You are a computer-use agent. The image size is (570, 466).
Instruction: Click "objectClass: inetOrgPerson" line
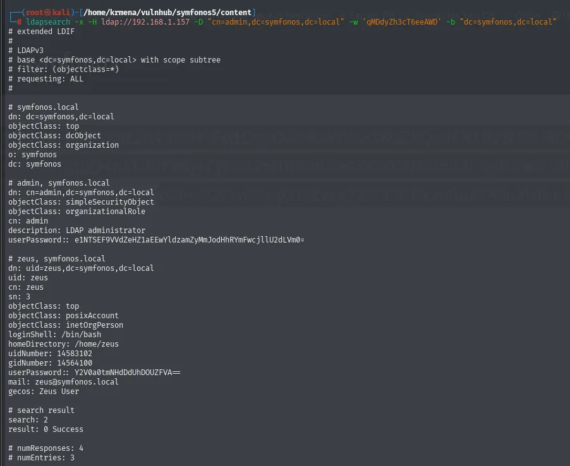pos(66,325)
